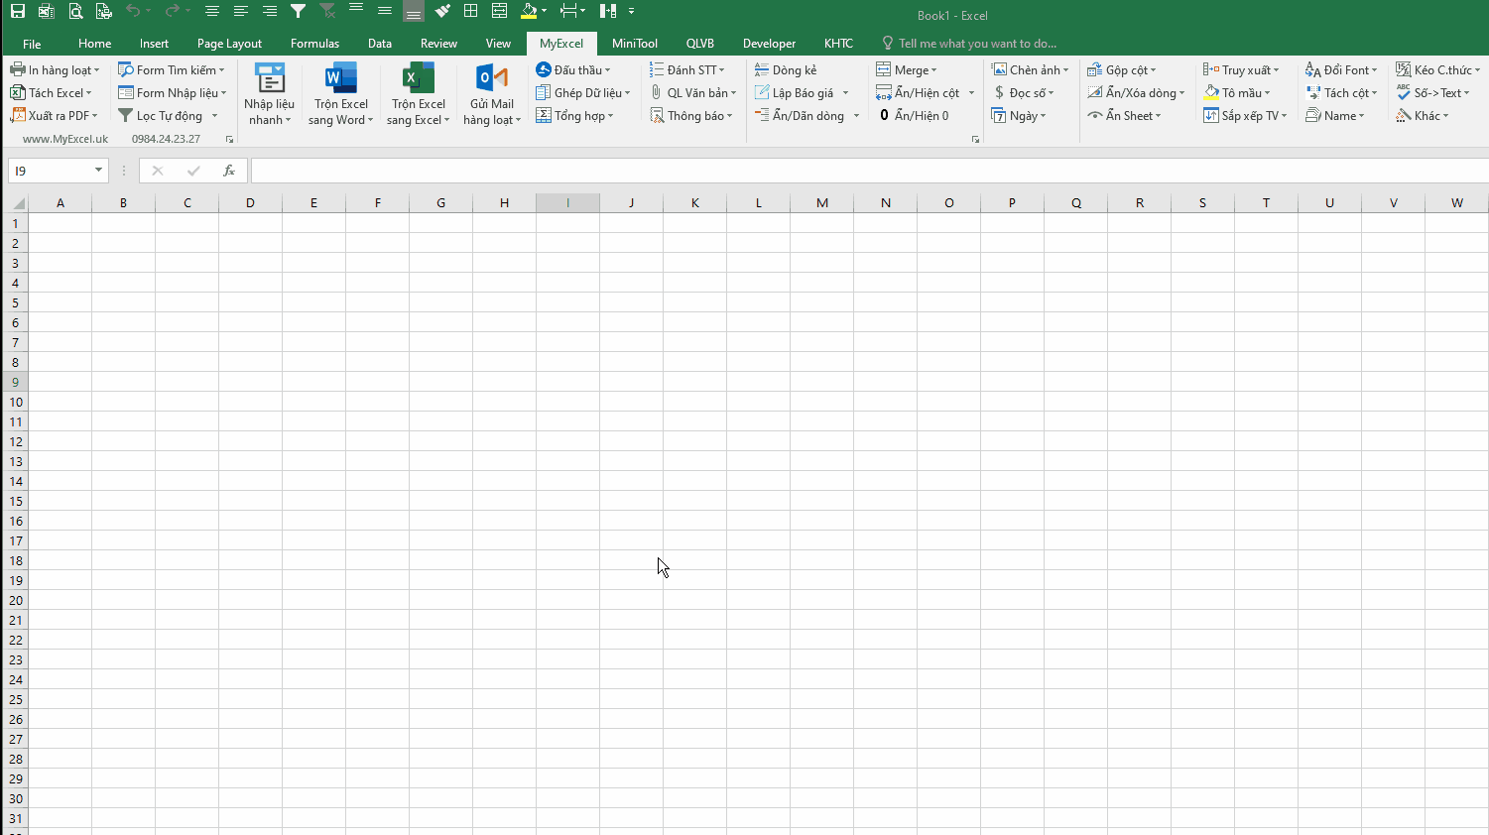Select the Trộn Excel sang Word tool
This screenshot has height=835, width=1489.
[x=340, y=92]
